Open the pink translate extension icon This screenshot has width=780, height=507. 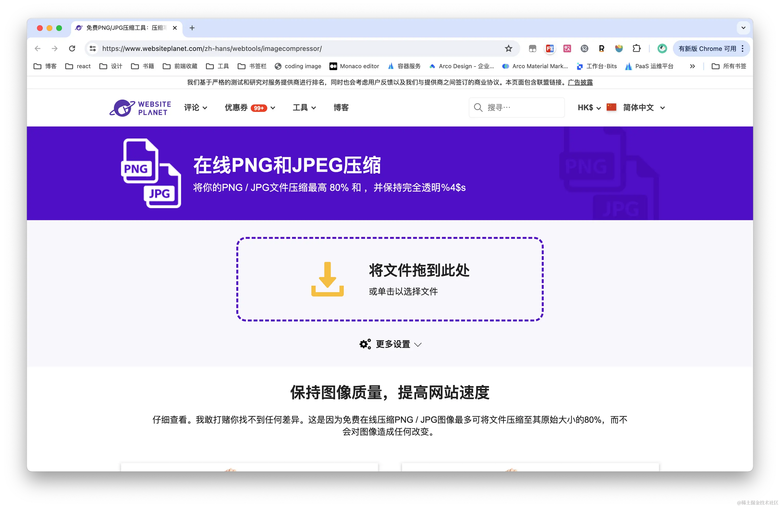coord(567,48)
